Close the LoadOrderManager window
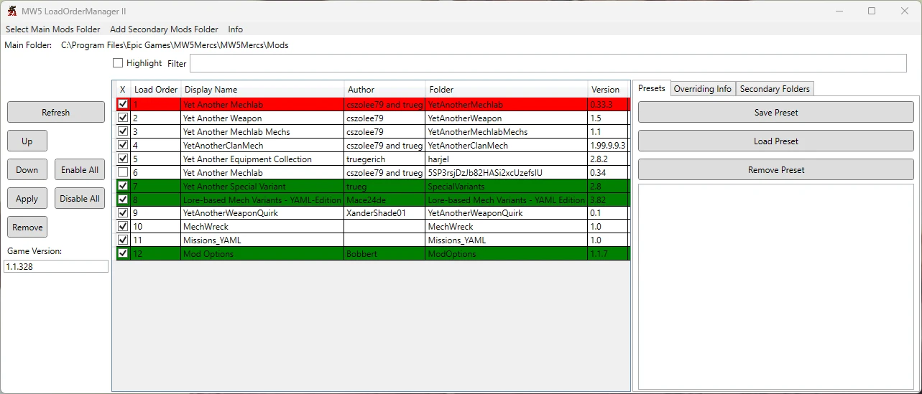 coord(905,11)
